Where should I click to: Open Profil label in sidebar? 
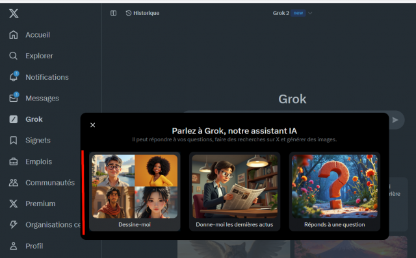34,246
